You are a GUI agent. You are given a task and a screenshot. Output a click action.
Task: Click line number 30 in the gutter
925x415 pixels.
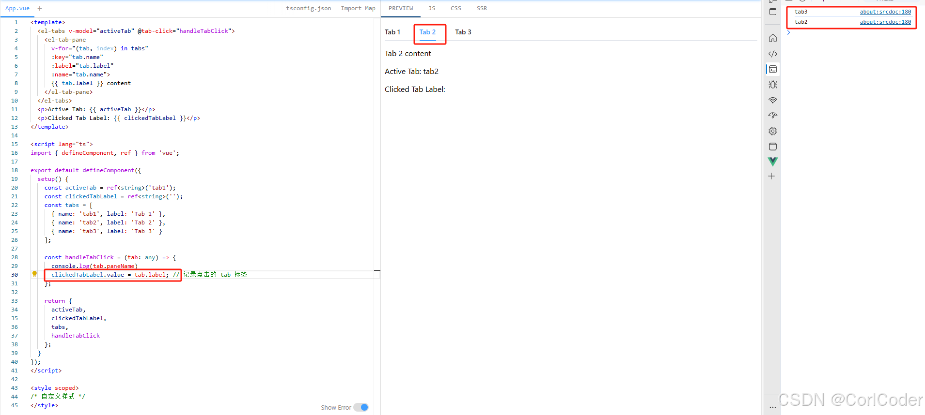15,275
